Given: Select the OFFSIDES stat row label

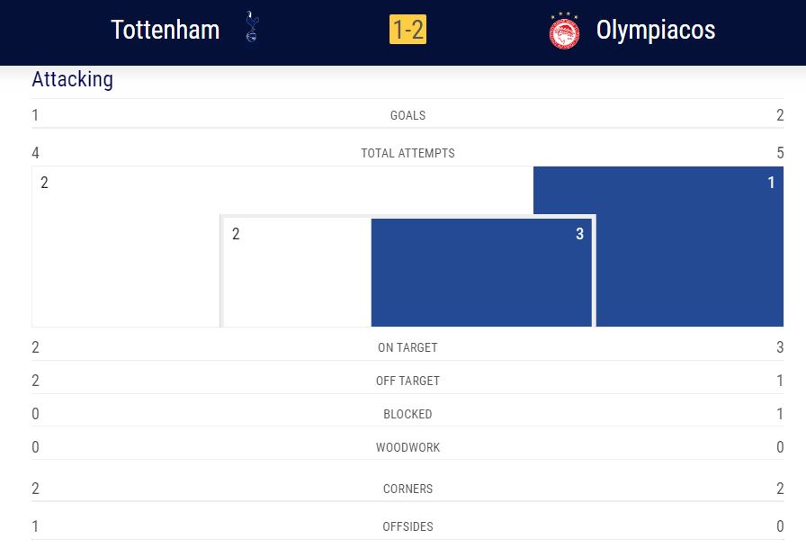Looking at the screenshot, I should click(x=407, y=526).
